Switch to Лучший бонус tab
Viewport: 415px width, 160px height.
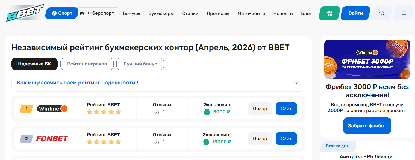pyautogui.click(x=140, y=64)
